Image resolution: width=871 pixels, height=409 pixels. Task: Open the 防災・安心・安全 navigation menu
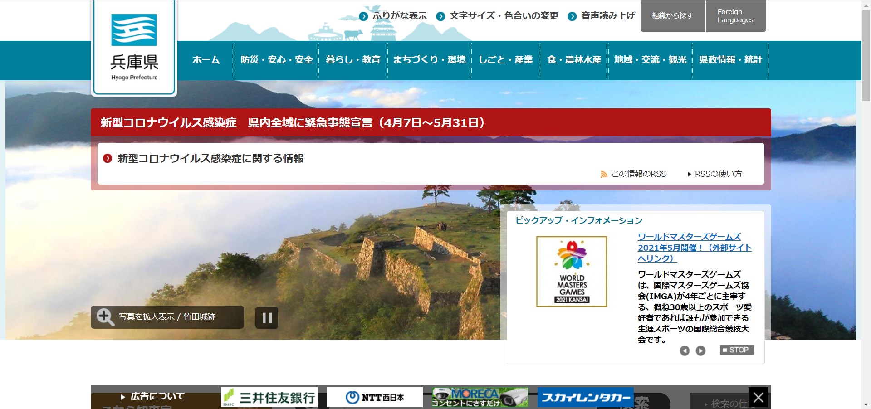pos(276,60)
